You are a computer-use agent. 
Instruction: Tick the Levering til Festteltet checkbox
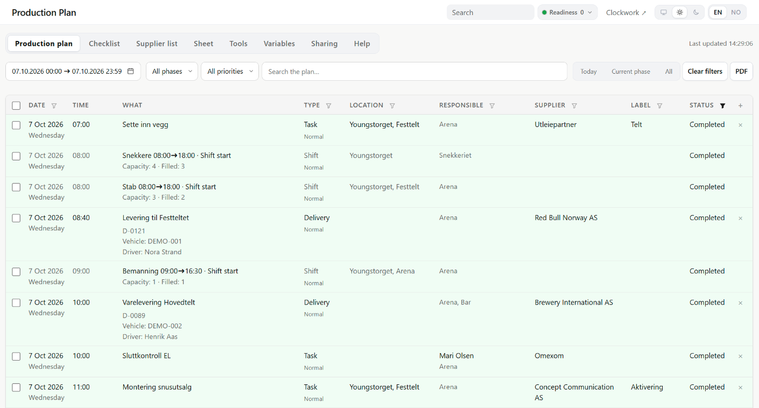(x=16, y=218)
